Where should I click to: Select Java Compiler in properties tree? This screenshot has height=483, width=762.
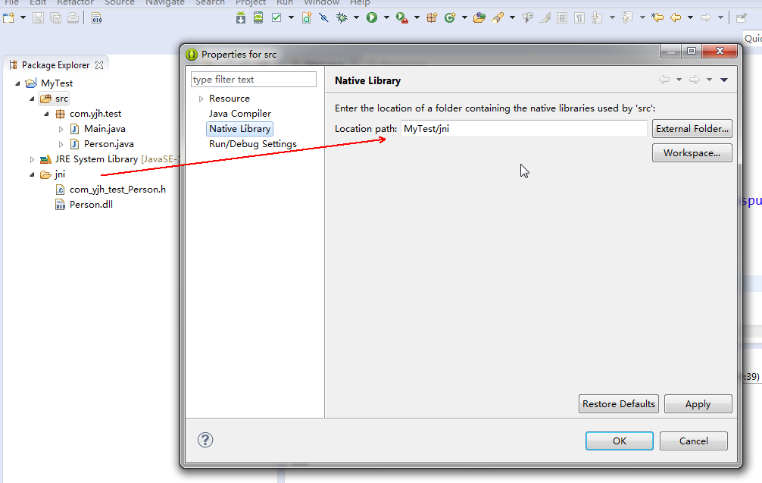click(240, 114)
